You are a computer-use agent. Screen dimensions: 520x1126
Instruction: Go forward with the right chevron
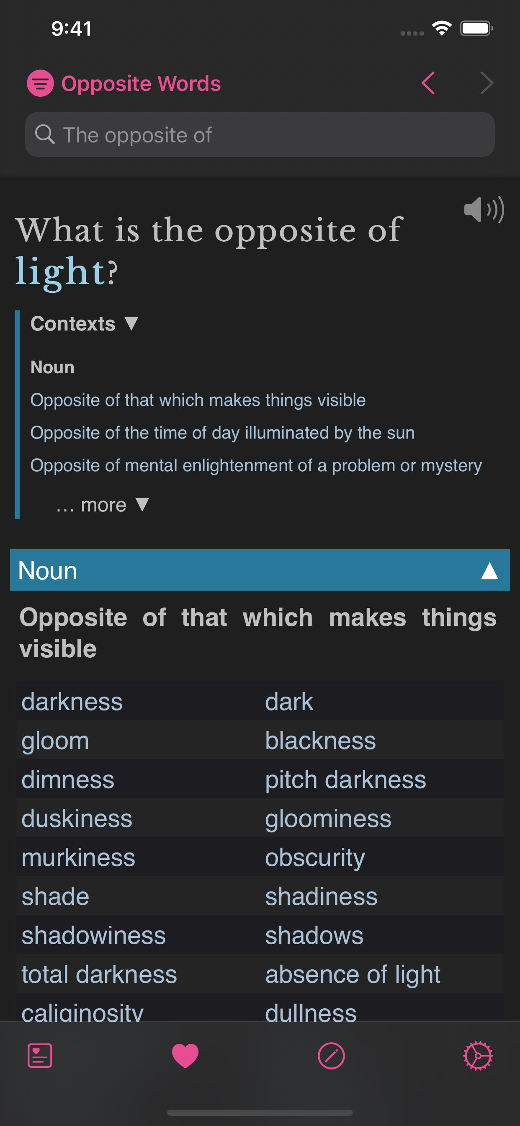tap(487, 83)
